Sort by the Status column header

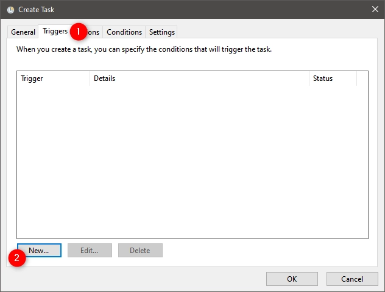click(x=333, y=78)
